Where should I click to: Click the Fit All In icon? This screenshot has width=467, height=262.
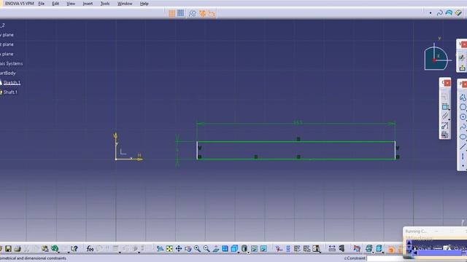169,249
